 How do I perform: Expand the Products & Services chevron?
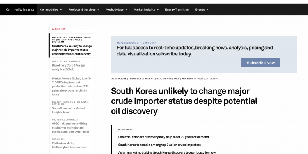pyautogui.click(x=98, y=9)
